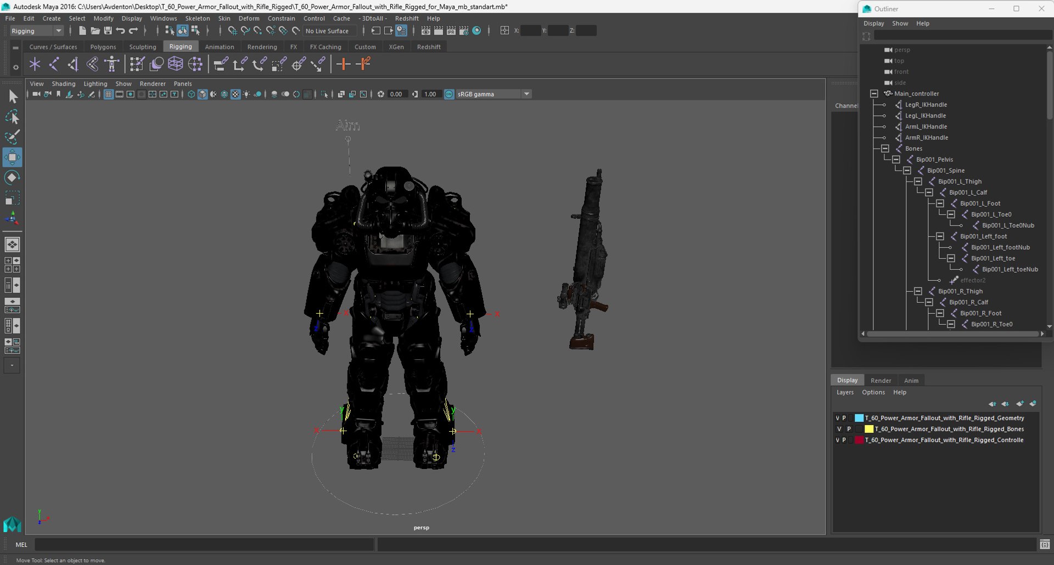1054x565 pixels.
Task: Redo action with the redo arrow icon
Action: coord(133,31)
